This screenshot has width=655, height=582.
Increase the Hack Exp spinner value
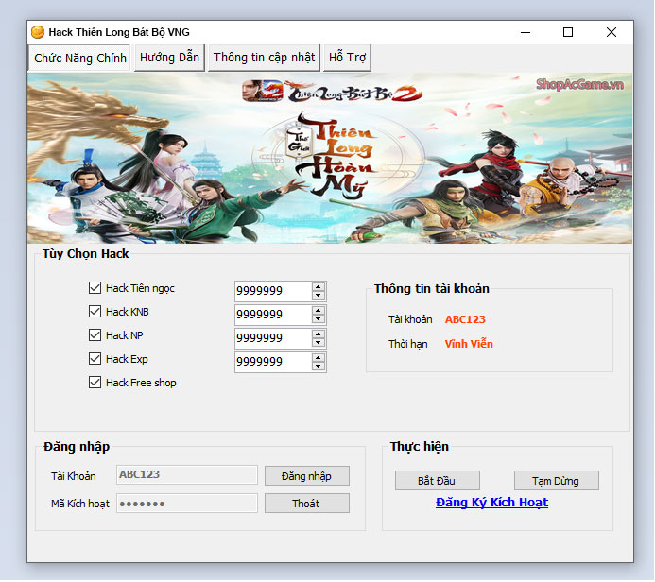[318, 358]
